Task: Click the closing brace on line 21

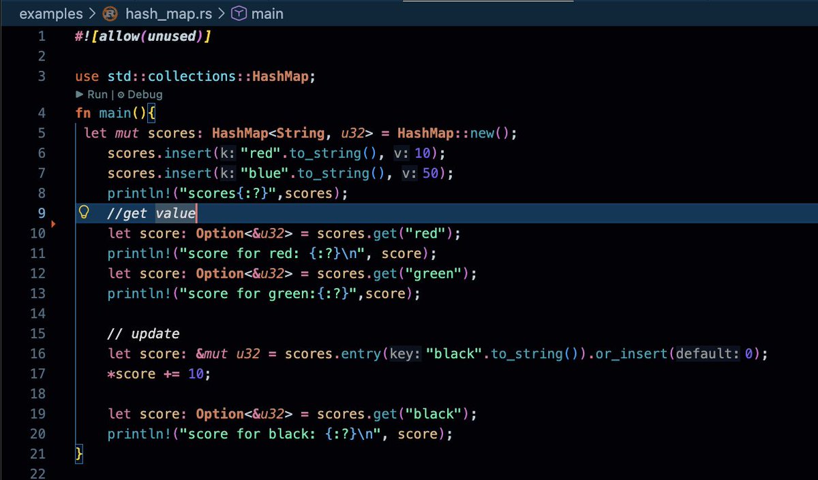Action: (79, 453)
